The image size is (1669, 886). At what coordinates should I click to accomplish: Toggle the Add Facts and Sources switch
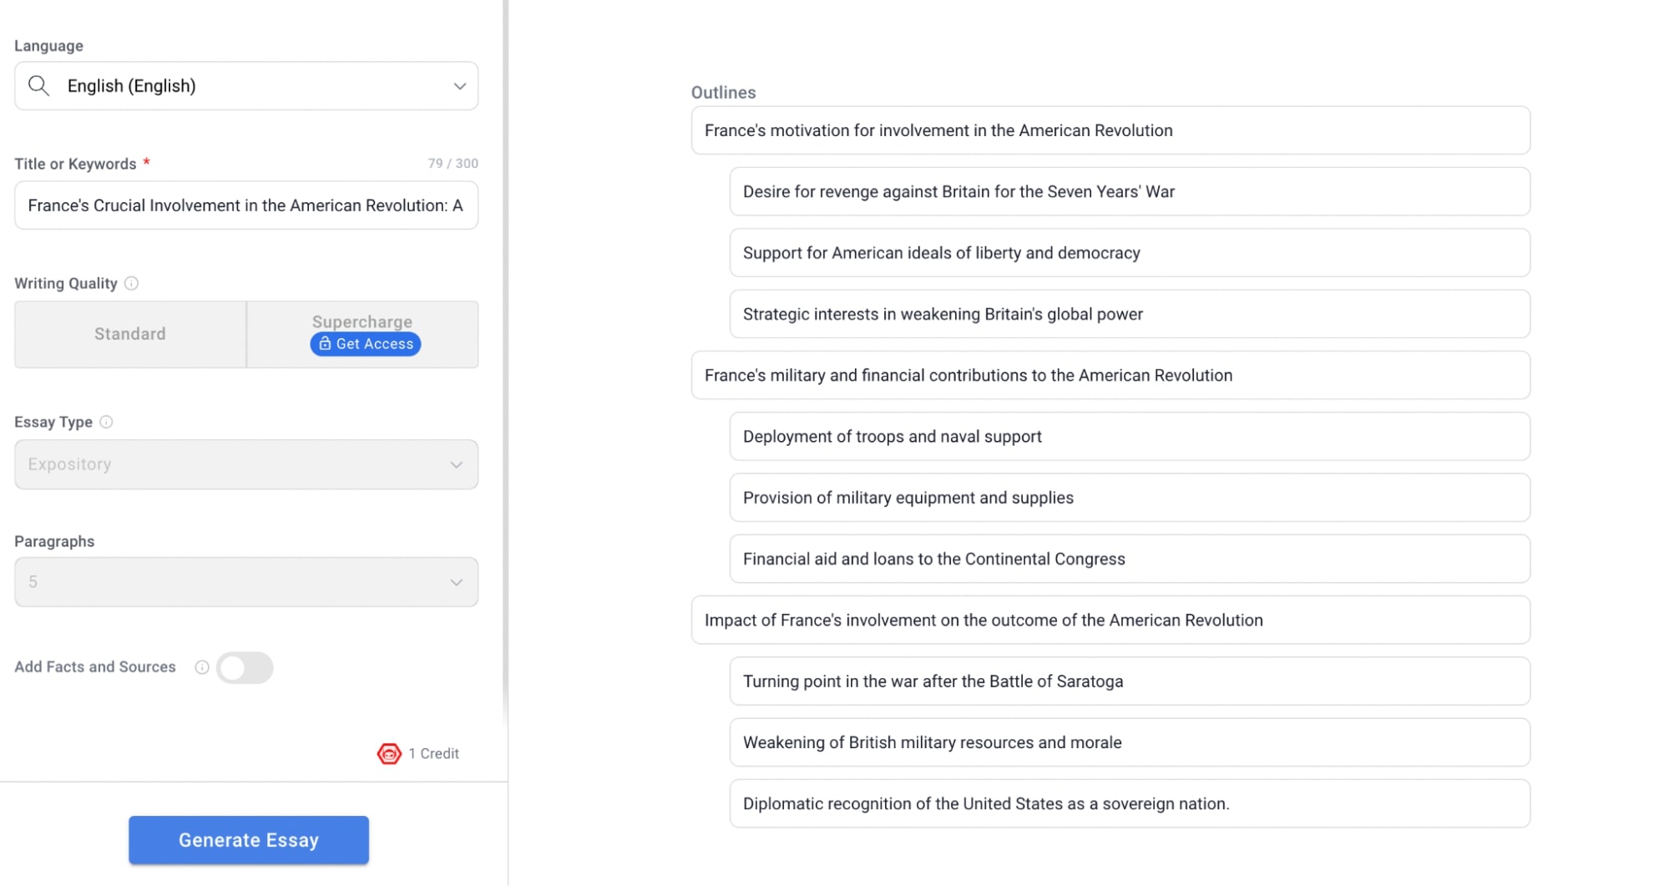245,668
